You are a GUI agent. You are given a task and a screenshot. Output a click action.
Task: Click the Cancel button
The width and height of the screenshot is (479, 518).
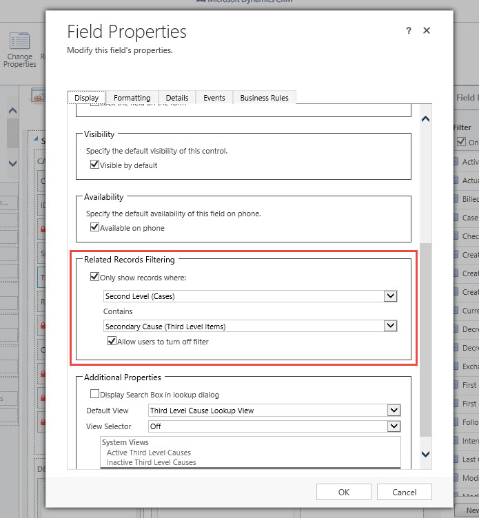(x=405, y=492)
